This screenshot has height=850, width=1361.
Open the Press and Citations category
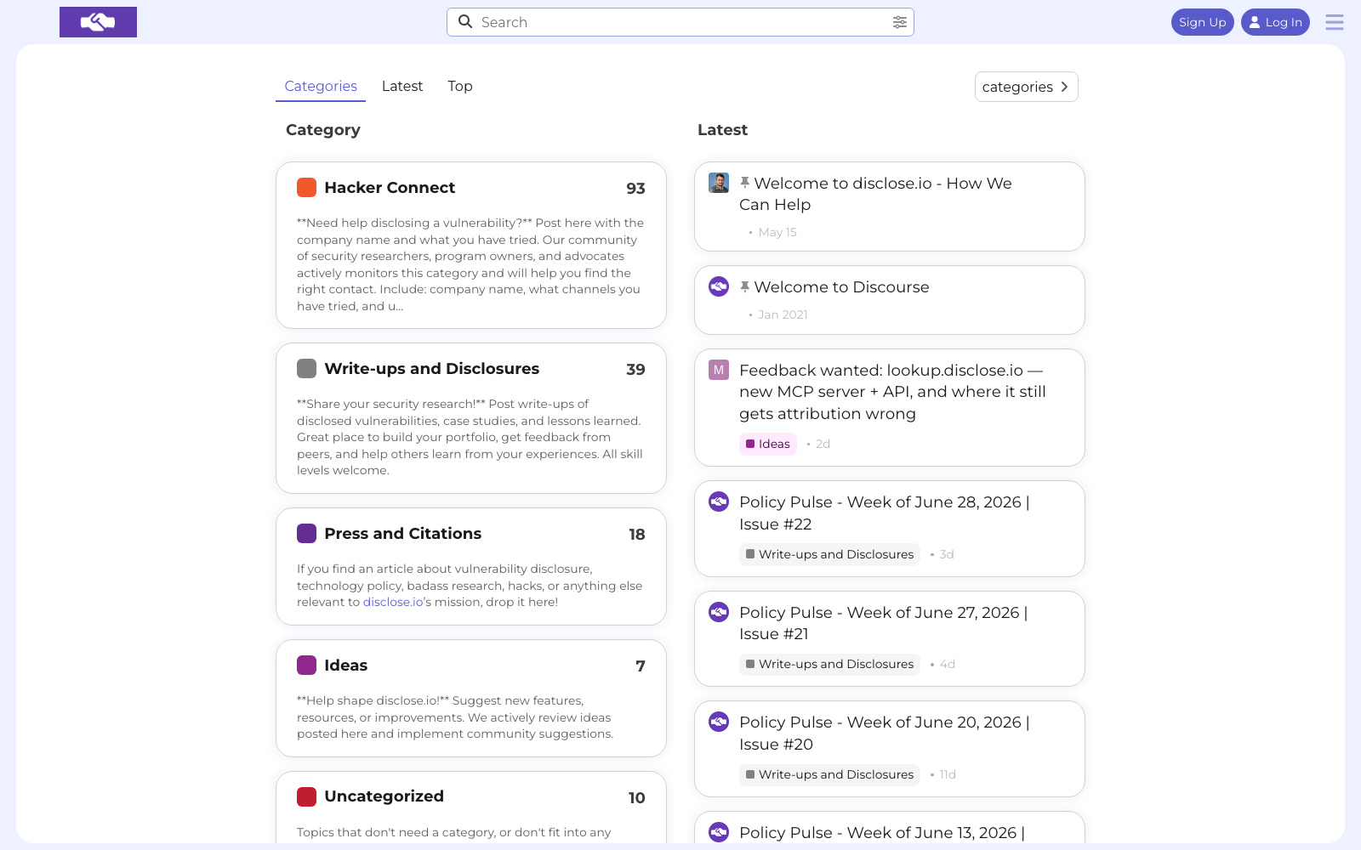(402, 534)
